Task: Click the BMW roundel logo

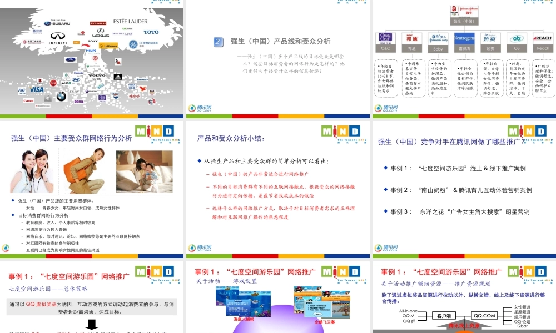Action: click(61, 96)
